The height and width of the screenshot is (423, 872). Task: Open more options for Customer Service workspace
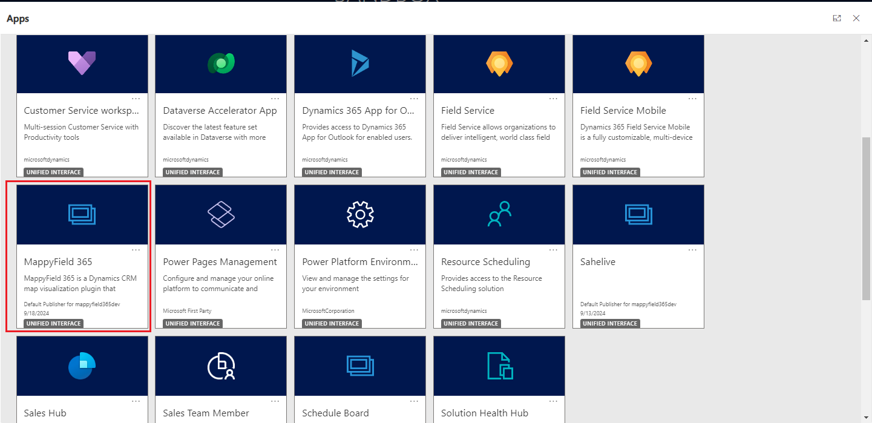pos(136,99)
